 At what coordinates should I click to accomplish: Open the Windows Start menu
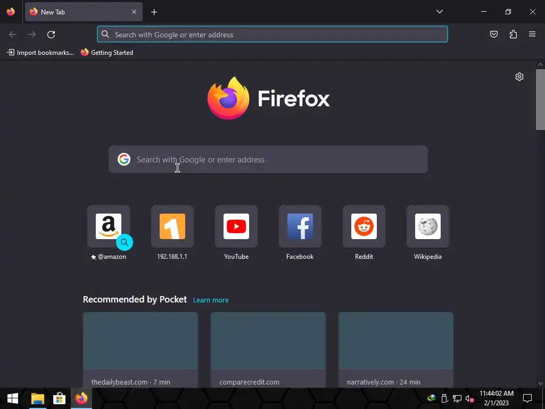click(13, 398)
